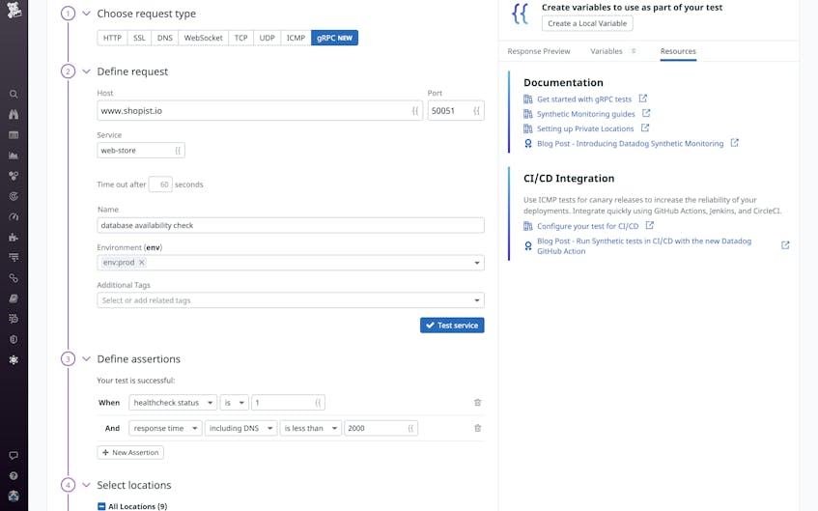The image size is (818, 511).
Task: Switch to the Variables tab
Action: click(606, 51)
